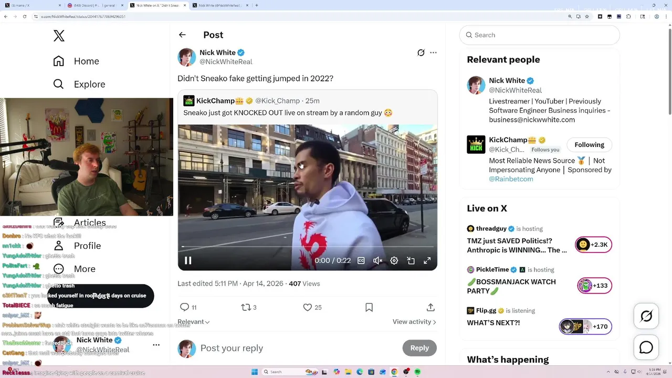Viewport: 672px width, 378px height.
Task: Seek along the video progress bar
Action: click(308, 246)
